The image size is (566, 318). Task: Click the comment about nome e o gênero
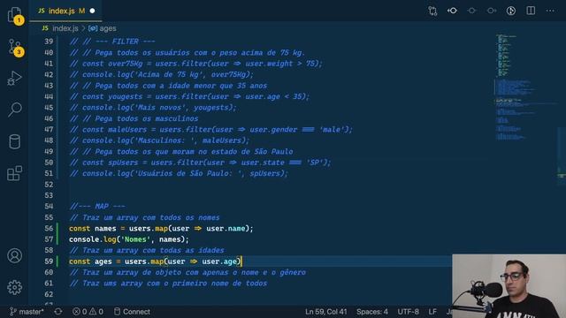(187, 273)
